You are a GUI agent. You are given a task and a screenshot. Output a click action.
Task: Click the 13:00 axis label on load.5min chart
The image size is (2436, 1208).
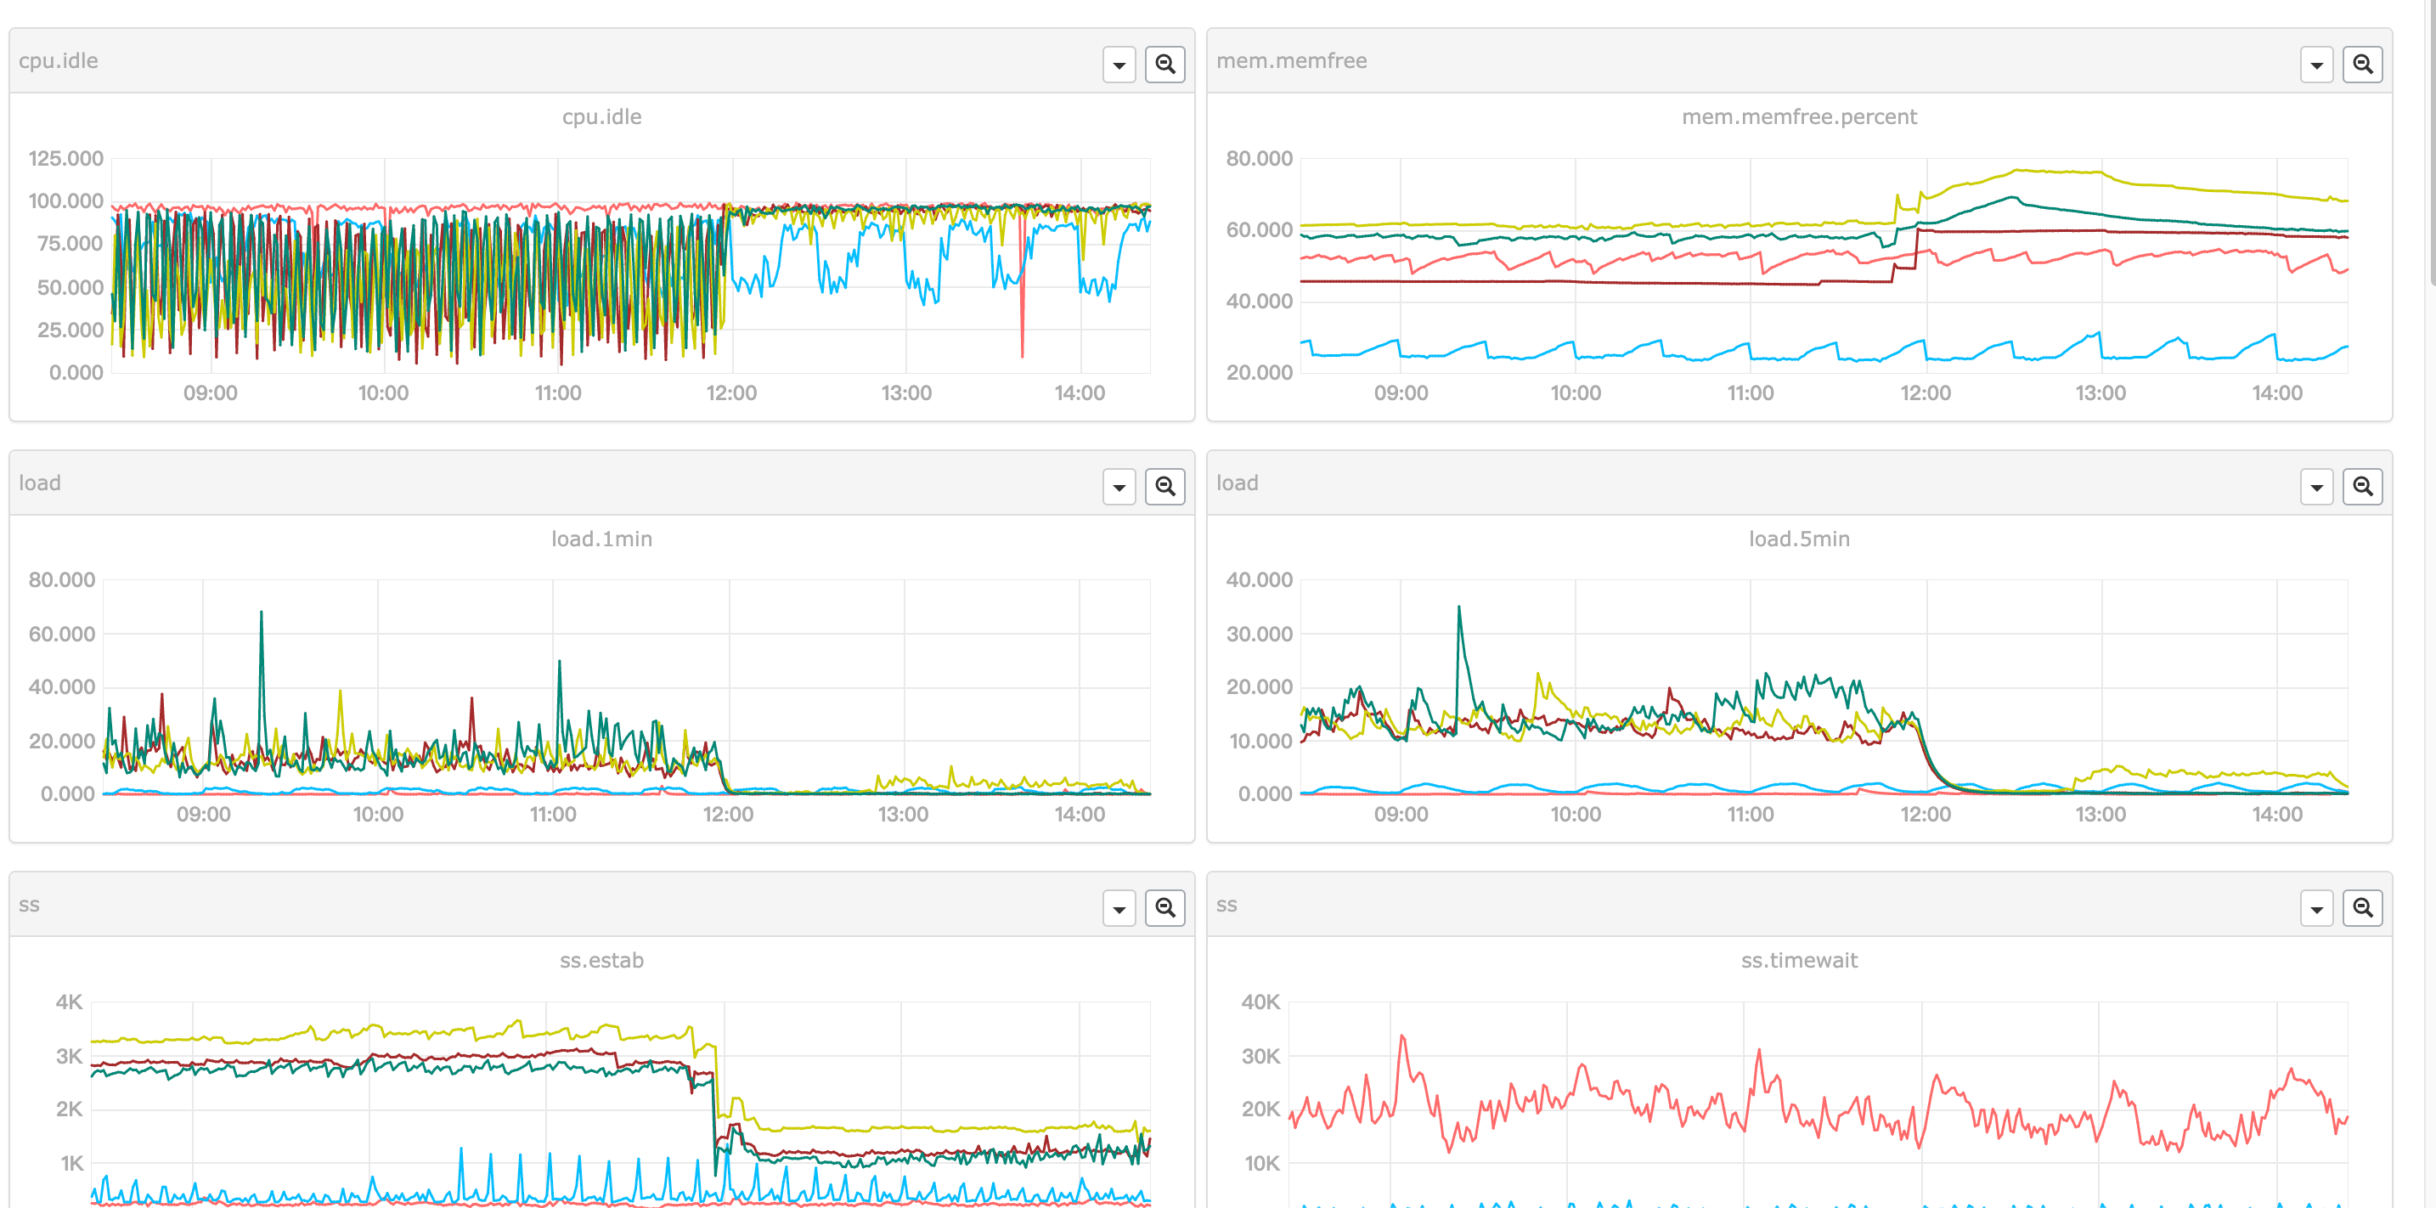pos(2100,814)
